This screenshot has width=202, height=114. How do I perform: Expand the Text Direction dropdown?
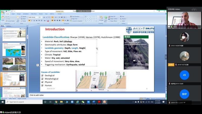click(75, 16)
